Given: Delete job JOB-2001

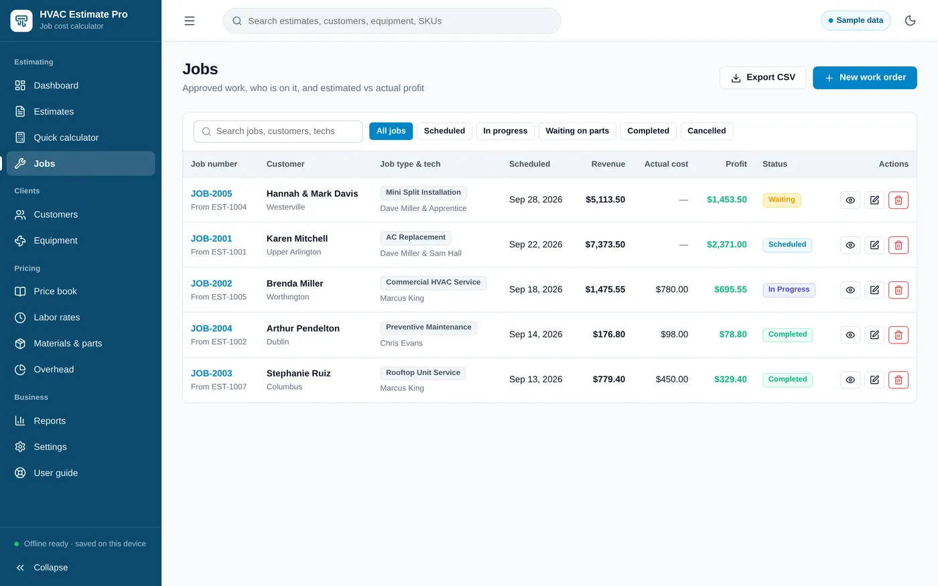Looking at the screenshot, I should [898, 245].
